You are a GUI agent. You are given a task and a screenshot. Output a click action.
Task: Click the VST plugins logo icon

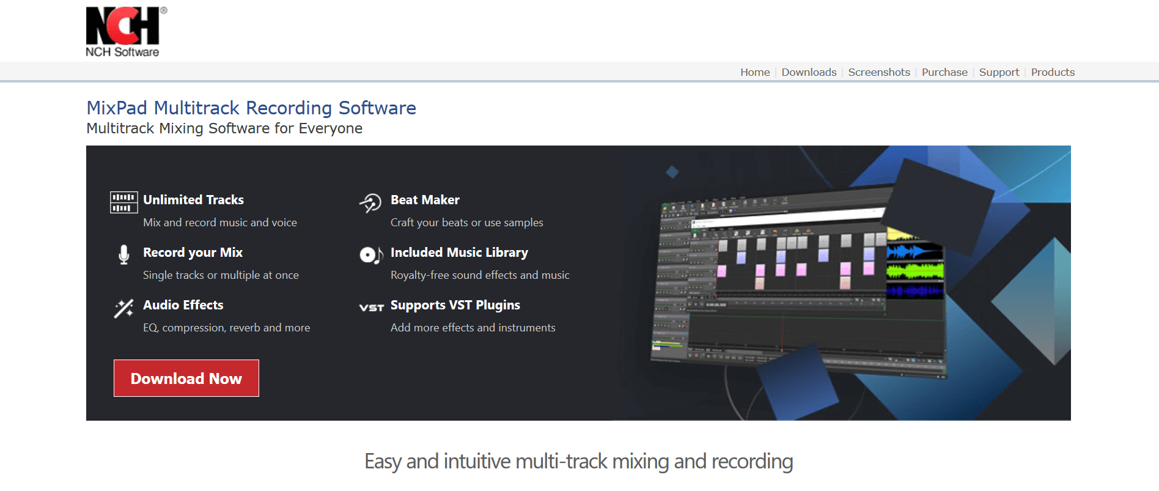coord(371,308)
